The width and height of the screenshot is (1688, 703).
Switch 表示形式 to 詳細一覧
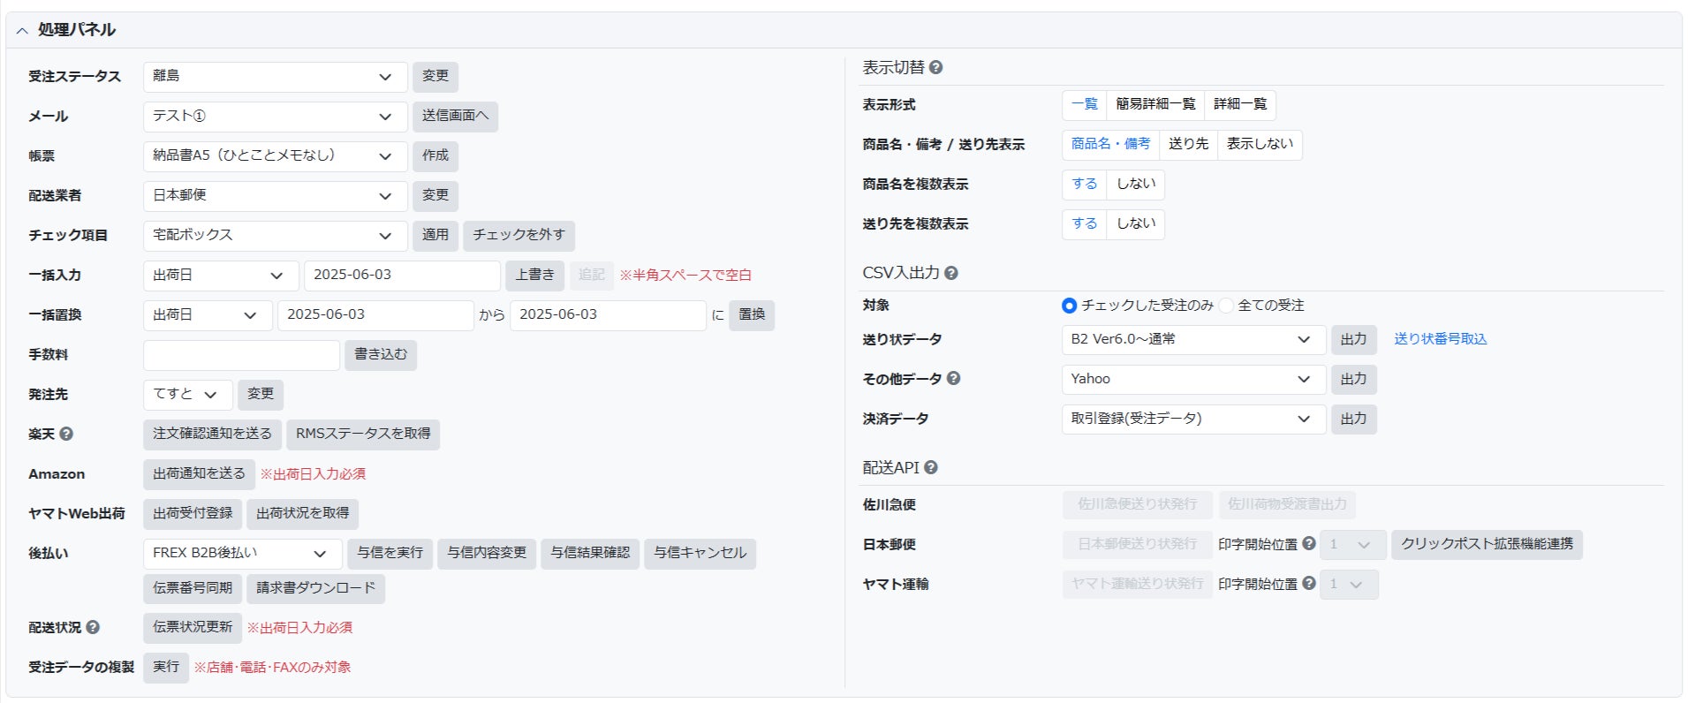click(1240, 104)
